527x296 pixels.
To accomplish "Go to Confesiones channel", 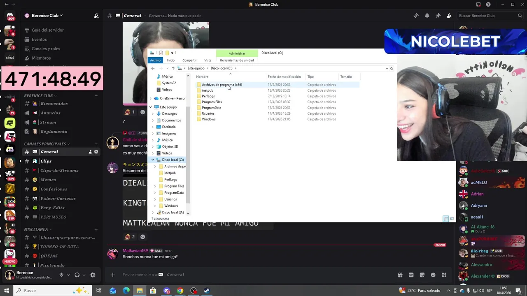I will [62, 189].
